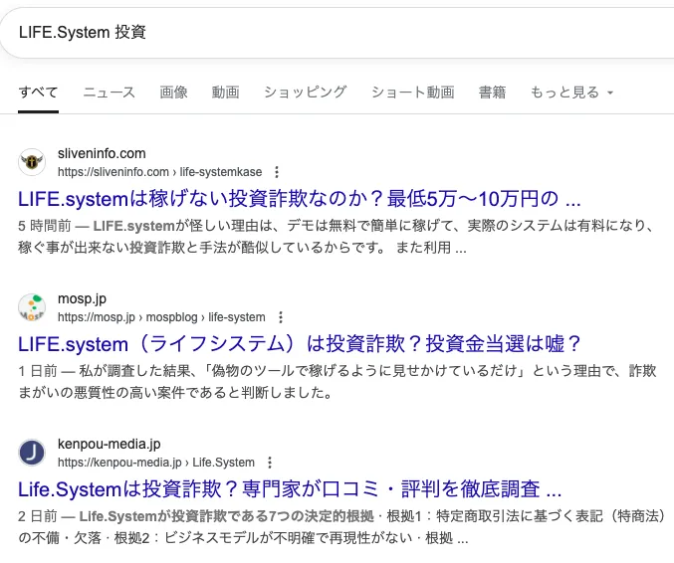Image resolution: width=674 pixels, height=563 pixels.
Task: Switch to the 画像 tab
Action: click(173, 93)
